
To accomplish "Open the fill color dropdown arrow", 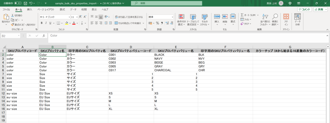I will (70, 23).
